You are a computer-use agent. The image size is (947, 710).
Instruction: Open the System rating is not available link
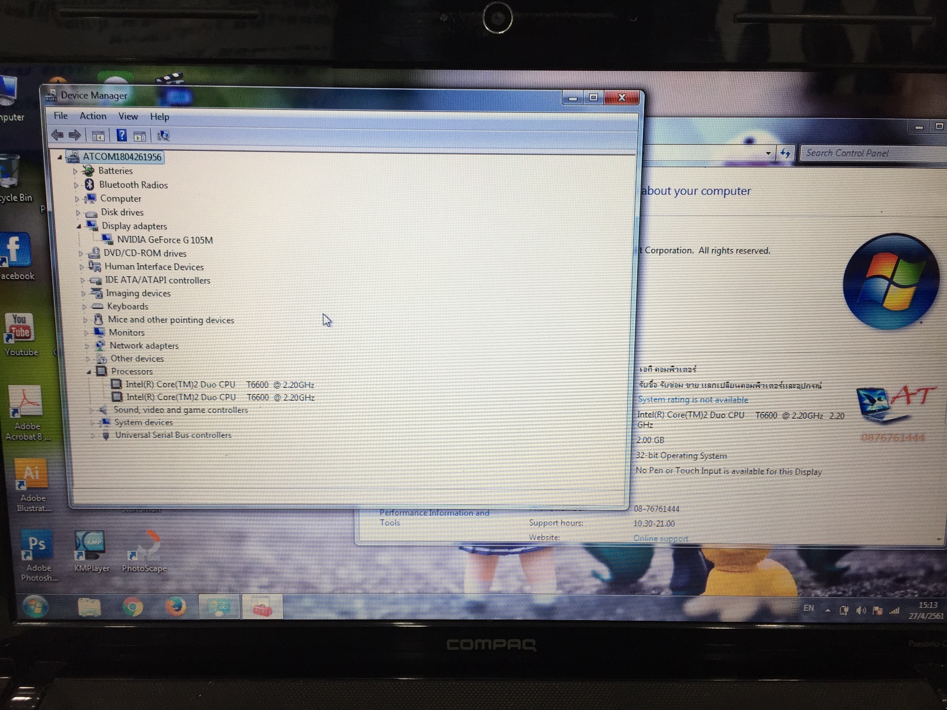pos(692,400)
